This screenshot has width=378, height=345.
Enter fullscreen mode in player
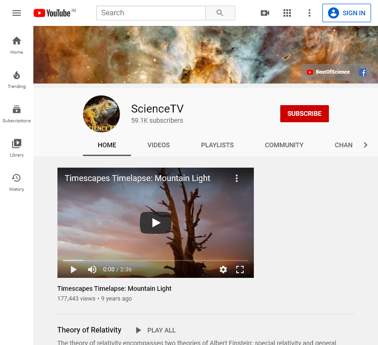pos(240,270)
